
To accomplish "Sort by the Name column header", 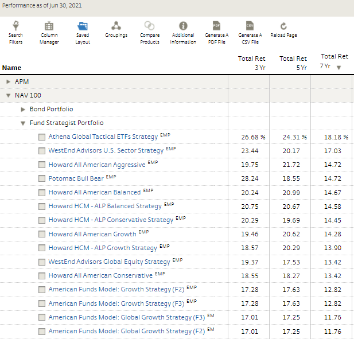I will [x=11, y=68].
